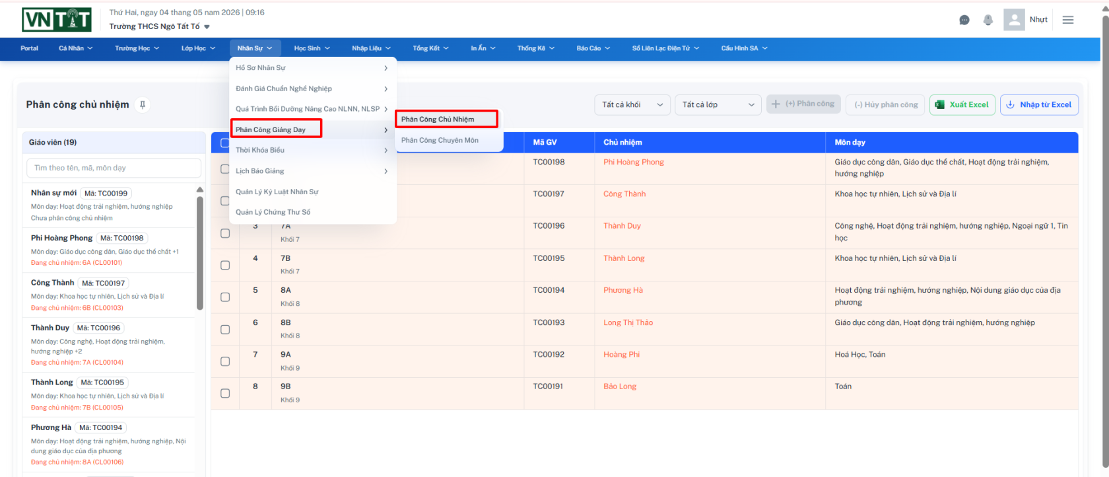Viewport: 1109px width, 477px height.
Task: Toggle the select-all checkbox in table header
Action: pos(224,143)
